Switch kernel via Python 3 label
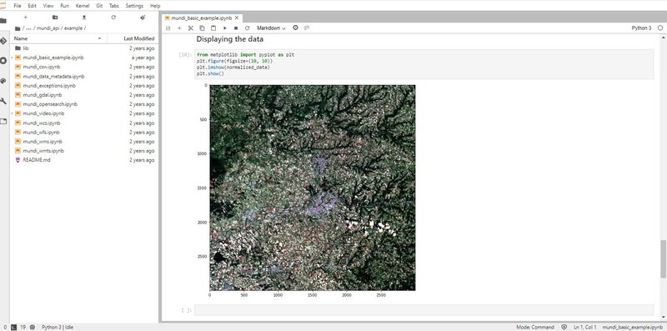Image resolution: width=667 pixels, height=331 pixels. pos(641,28)
